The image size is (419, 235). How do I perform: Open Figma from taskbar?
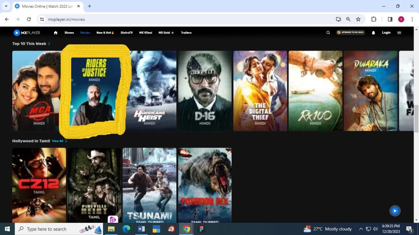[201, 229]
